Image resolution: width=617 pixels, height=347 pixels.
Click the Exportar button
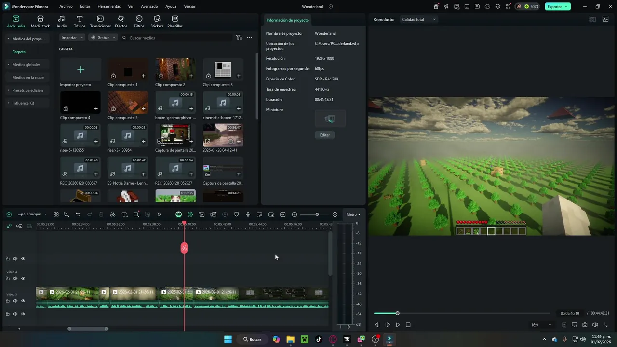tap(558, 7)
